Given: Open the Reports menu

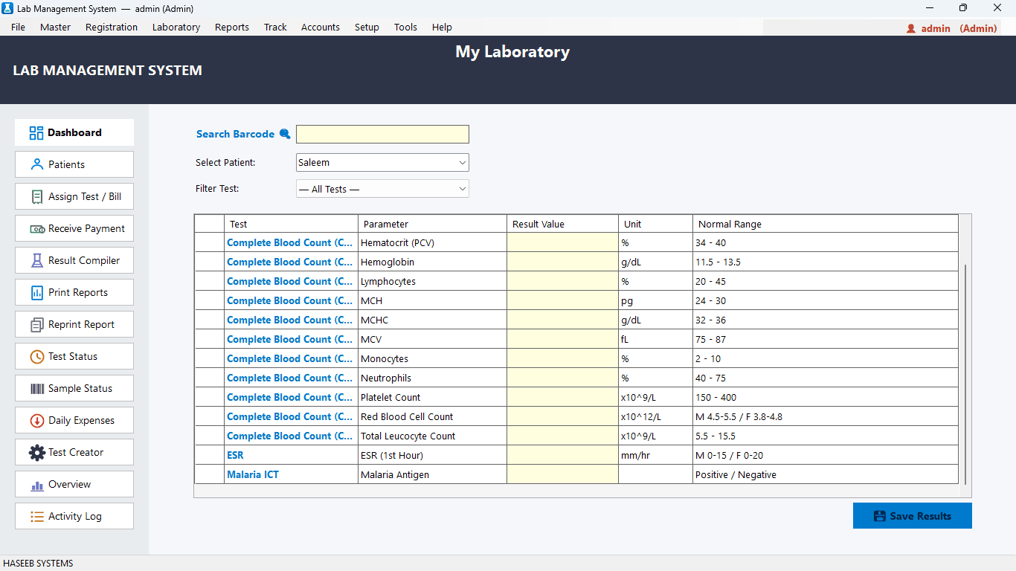Looking at the screenshot, I should [x=232, y=27].
